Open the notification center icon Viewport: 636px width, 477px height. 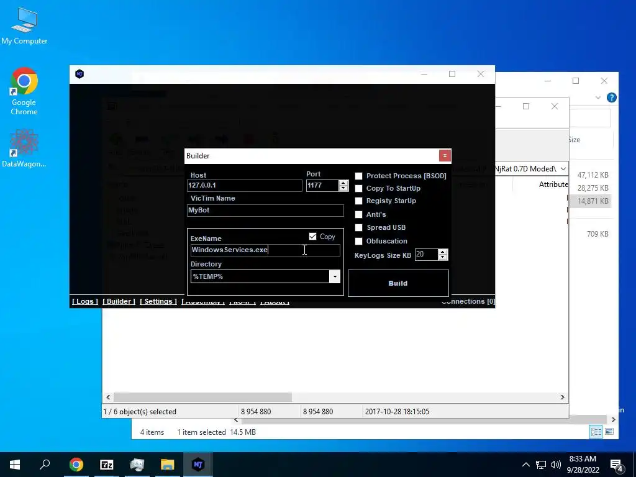pos(617,465)
